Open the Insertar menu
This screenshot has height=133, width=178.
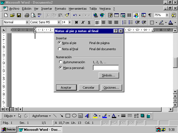[x=46, y=9]
